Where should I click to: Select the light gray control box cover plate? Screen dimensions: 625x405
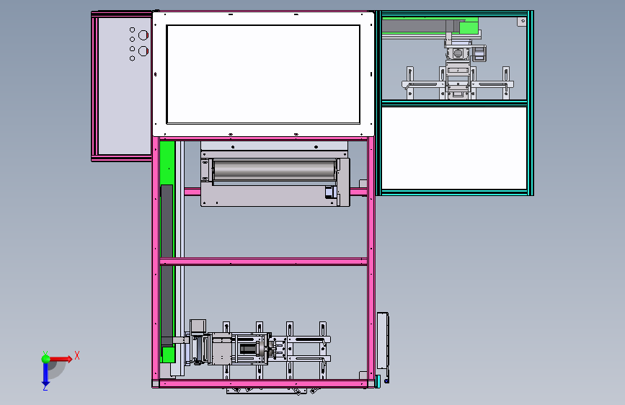(x=125, y=86)
